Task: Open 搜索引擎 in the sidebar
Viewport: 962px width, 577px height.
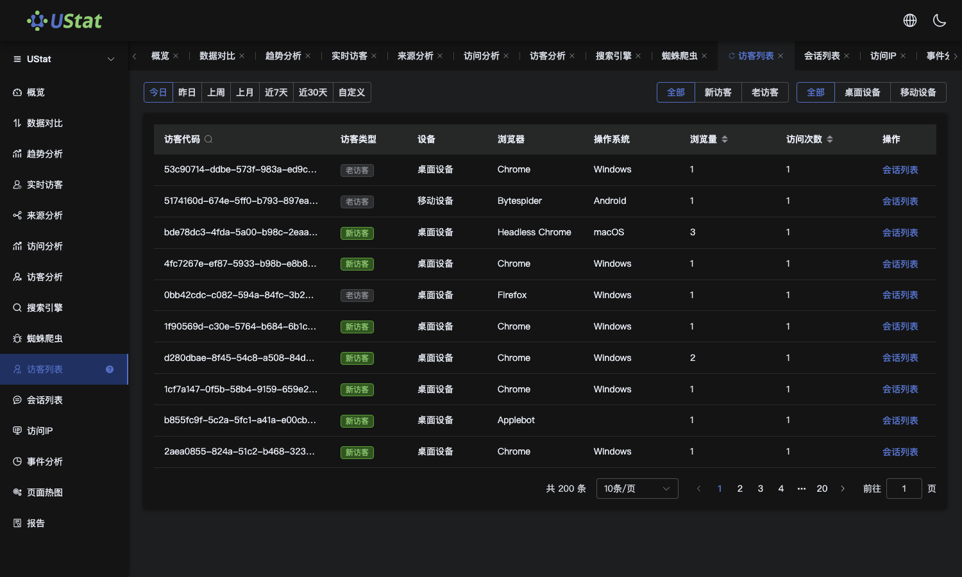Action: pos(64,308)
